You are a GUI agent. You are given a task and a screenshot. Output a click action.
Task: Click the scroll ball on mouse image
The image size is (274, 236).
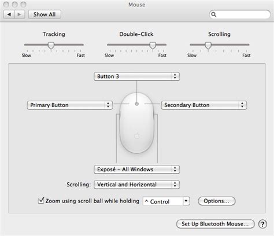coord(136,104)
